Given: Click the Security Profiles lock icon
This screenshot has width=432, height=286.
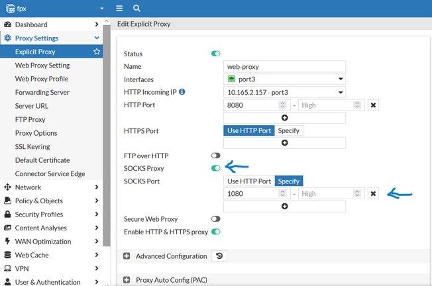Looking at the screenshot, I should click(x=8, y=214).
